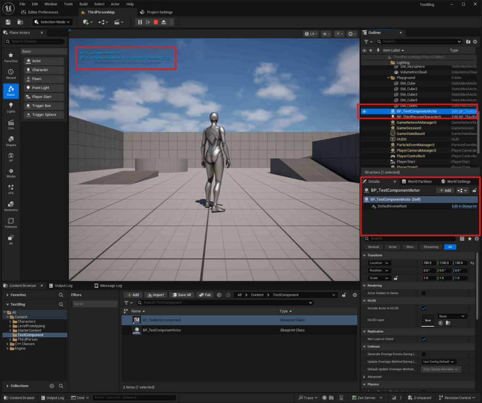482x403 pixels.
Task: Select the Media category icon
Action: pos(11,173)
